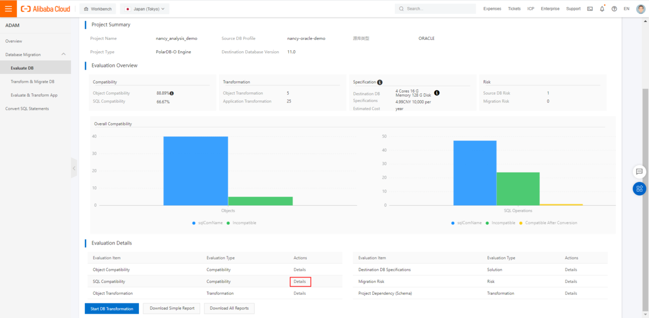The width and height of the screenshot is (649, 318).
Task: Click Download Simple Report button
Action: tap(171, 308)
